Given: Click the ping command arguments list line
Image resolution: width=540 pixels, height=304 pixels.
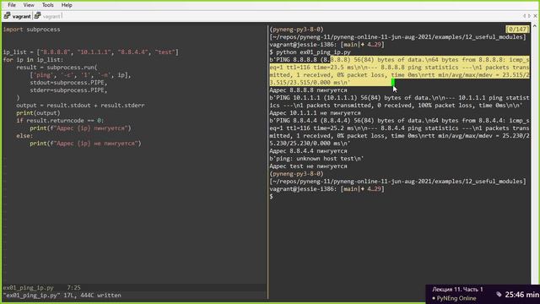Looking at the screenshot, I should pyautogui.click(x=80, y=75).
